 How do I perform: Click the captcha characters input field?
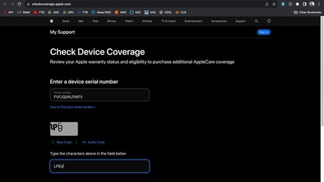(99, 166)
